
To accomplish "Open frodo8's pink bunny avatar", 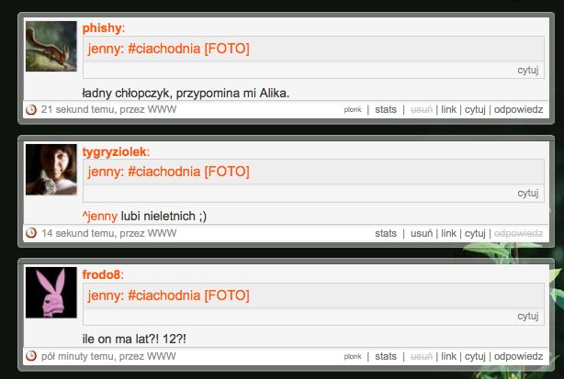I will click(51, 293).
